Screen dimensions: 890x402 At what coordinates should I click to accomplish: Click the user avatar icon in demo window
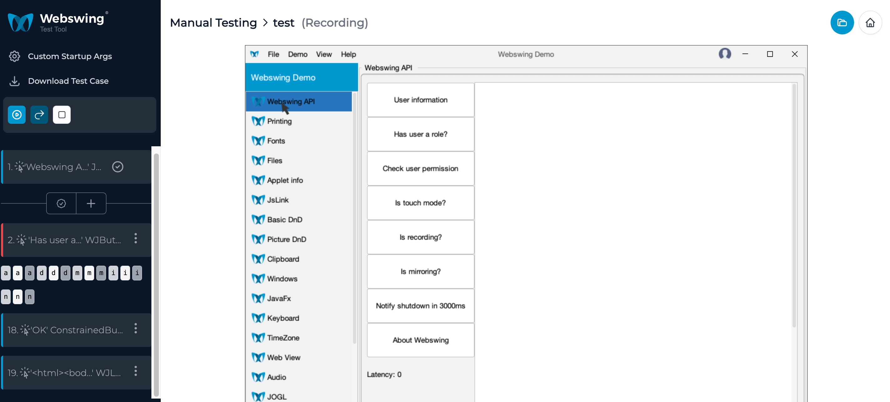coord(725,54)
